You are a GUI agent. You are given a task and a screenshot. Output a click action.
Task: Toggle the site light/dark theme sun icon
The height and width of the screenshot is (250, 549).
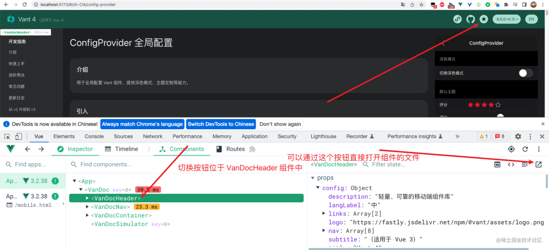(x=484, y=19)
